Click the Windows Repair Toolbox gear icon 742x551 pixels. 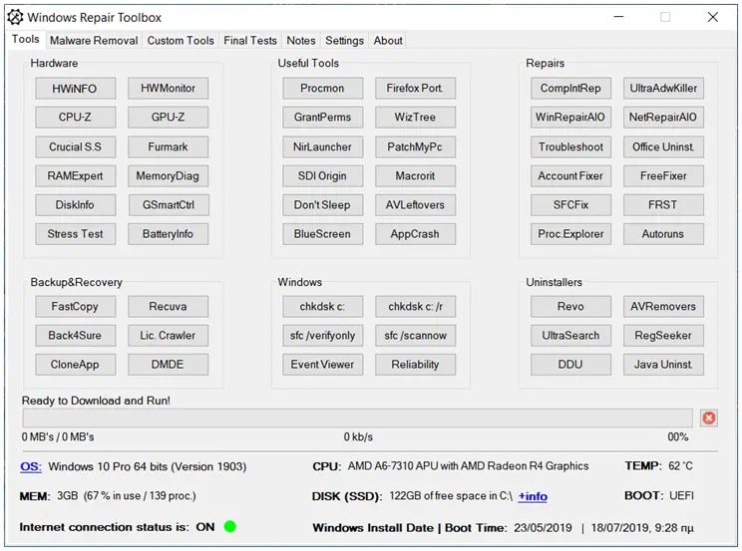pyautogui.click(x=15, y=17)
